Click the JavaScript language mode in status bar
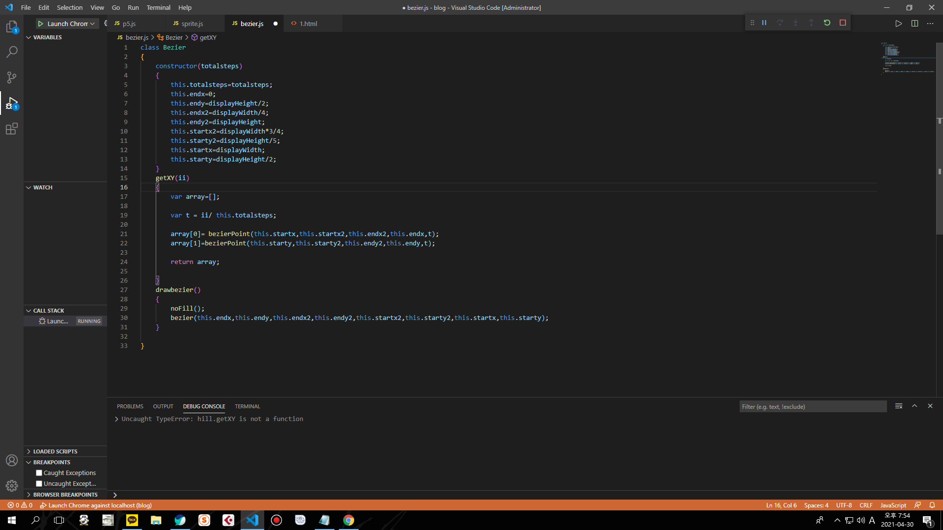Image resolution: width=943 pixels, height=530 pixels. point(892,505)
